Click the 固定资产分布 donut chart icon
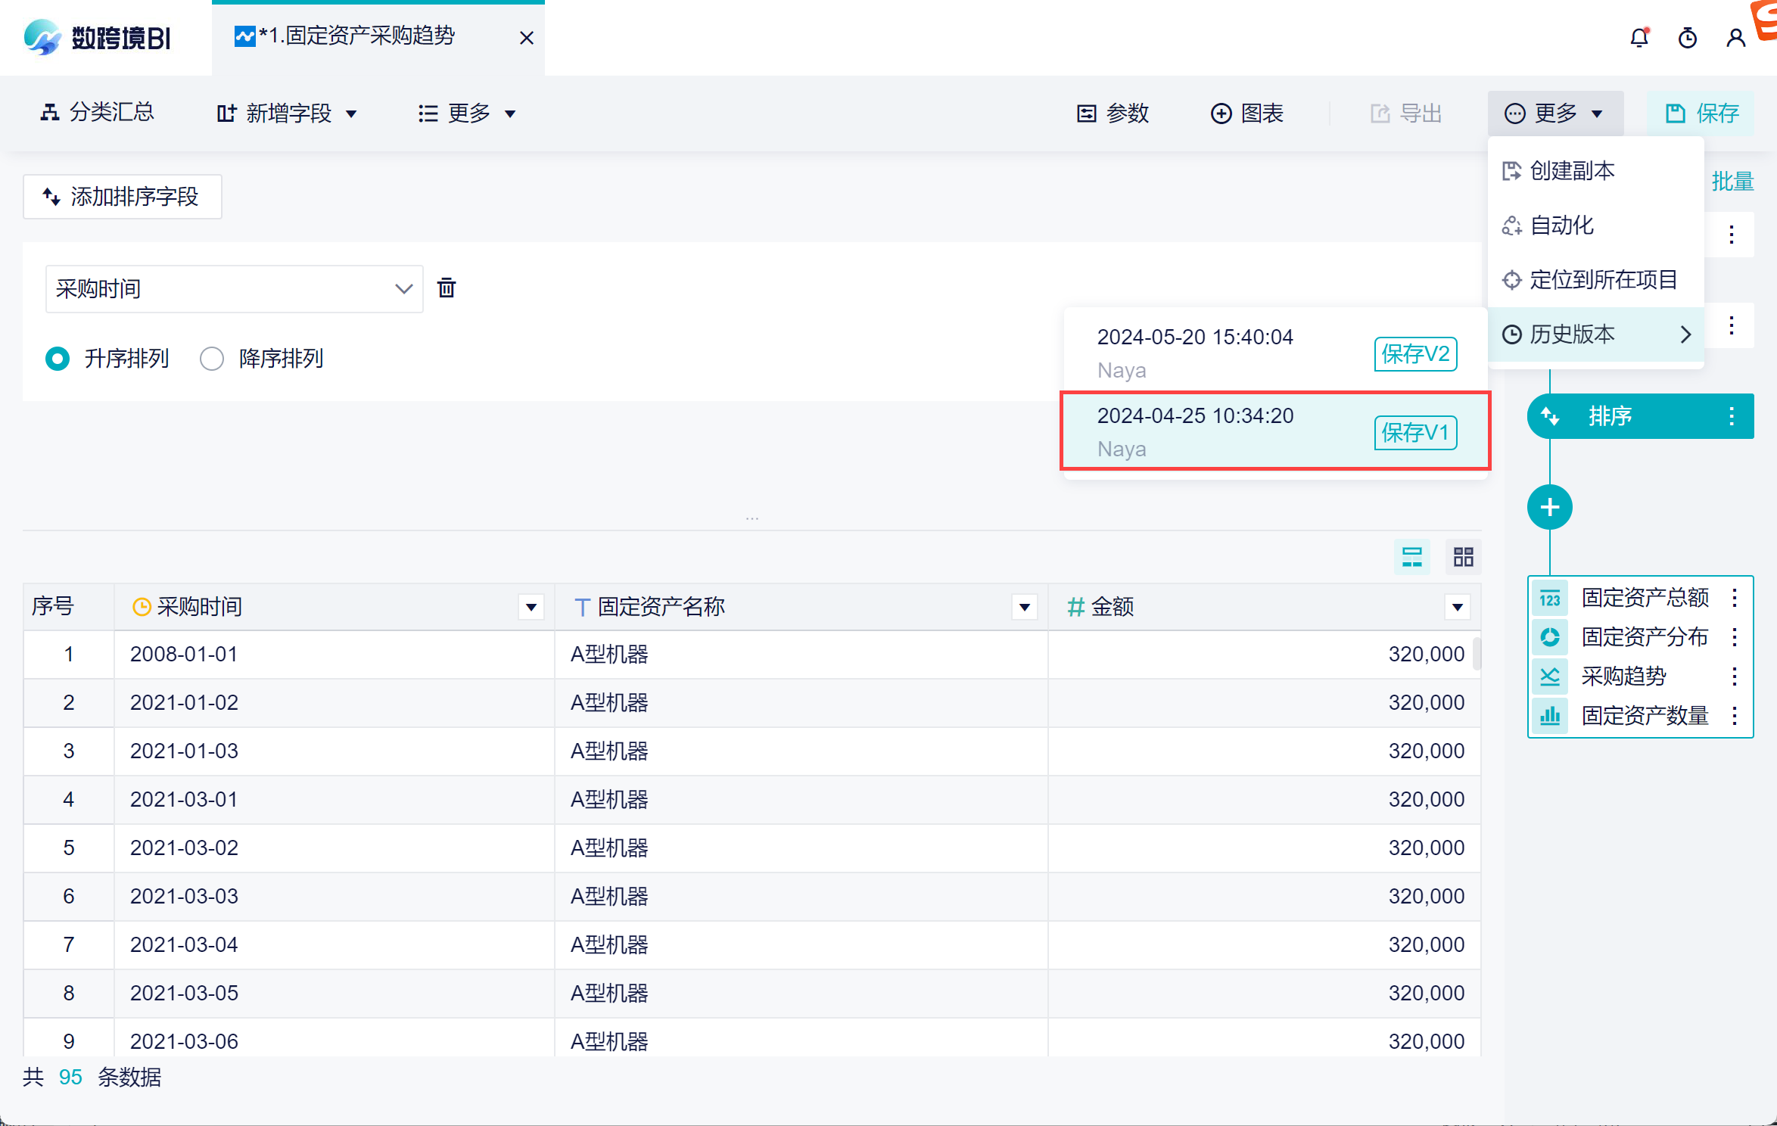 coord(1549,637)
